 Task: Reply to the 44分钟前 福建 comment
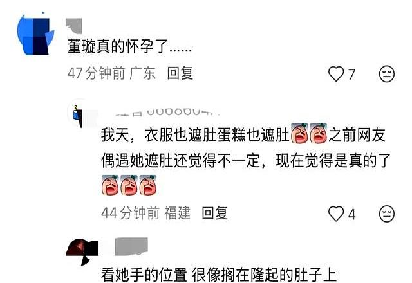click(214, 213)
